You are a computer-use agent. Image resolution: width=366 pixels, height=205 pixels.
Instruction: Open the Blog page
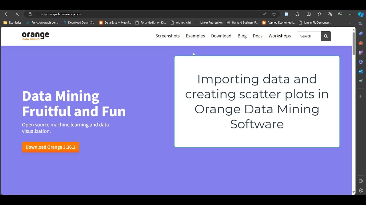(x=242, y=36)
